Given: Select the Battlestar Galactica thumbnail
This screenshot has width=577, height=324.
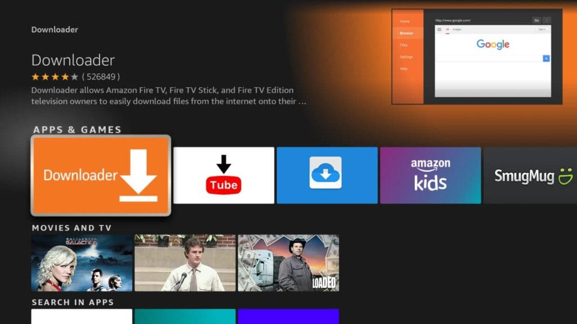Looking at the screenshot, I should 82,263.
